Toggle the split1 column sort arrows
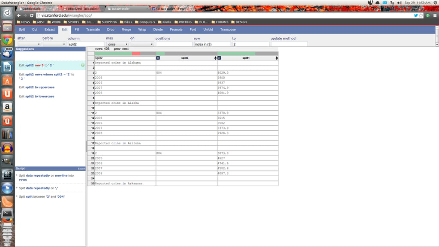Screen dimensions: 439x247 click(x=277, y=58)
